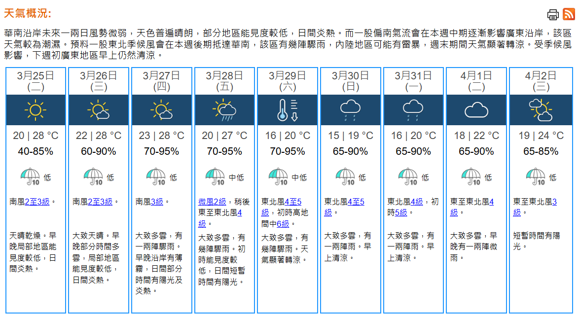Click the cloudy icon for 4月1日

coord(476,110)
